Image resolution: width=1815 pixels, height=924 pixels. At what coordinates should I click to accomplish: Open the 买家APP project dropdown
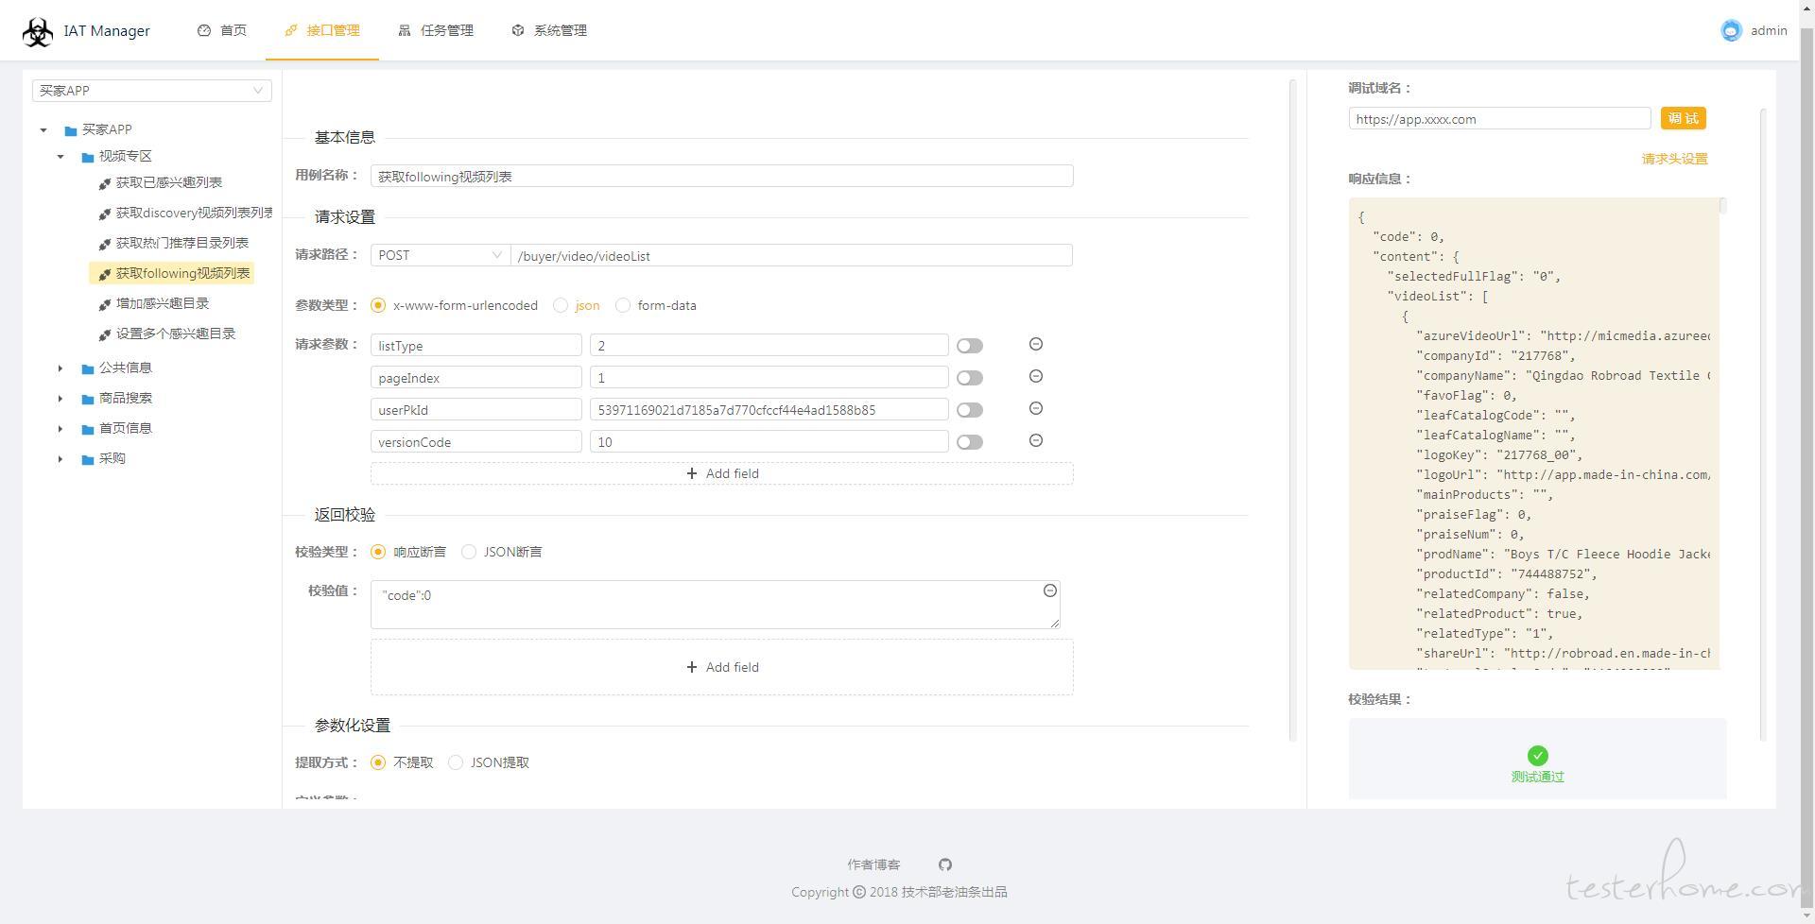pyautogui.click(x=152, y=91)
